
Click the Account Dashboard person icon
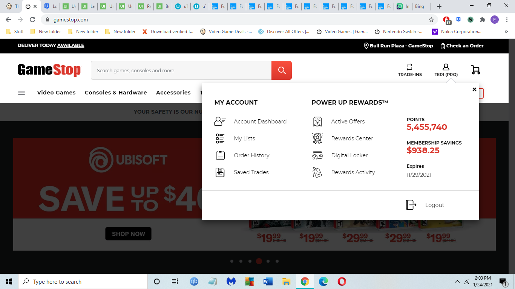pyautogui.click(x=220, y=121)
